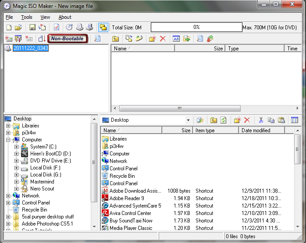Click the add directory hand icon
This screenshot has width=306, height=243.
pos(139,39)
